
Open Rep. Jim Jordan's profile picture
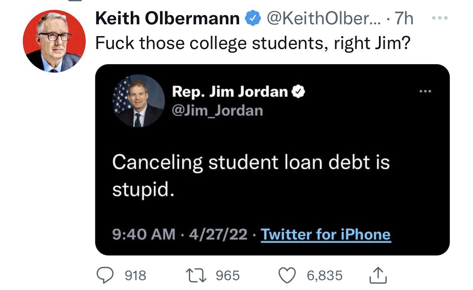138,101
